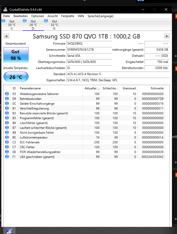Click the Firmware field SVQ02B6Q
The width and height of the screenshot is (177, 234).
click(89, 44)
